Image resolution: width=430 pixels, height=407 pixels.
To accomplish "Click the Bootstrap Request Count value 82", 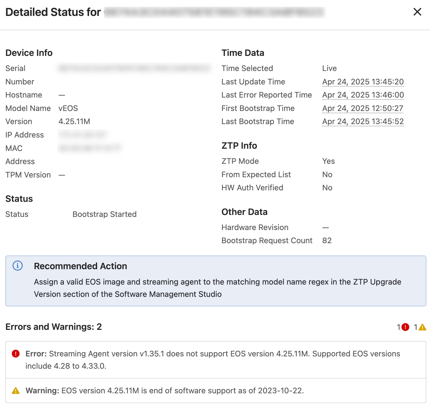I will coord(327,241).
